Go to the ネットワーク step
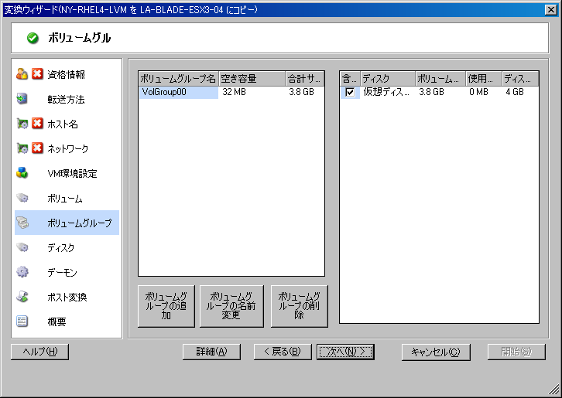The height and width of the screenshot is (398, 562). tap(68, 148)
